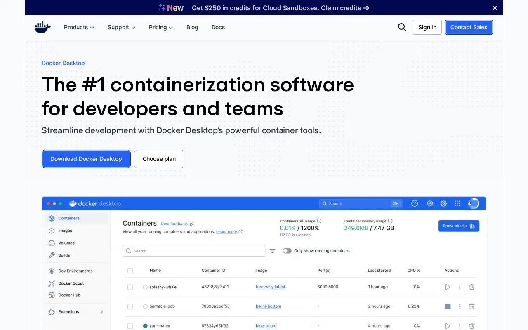Tick the checkbox for splashy-whale row

[130, 287]
